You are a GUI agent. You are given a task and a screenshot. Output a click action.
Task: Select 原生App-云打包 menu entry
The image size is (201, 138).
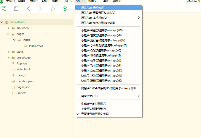point(92,7)
